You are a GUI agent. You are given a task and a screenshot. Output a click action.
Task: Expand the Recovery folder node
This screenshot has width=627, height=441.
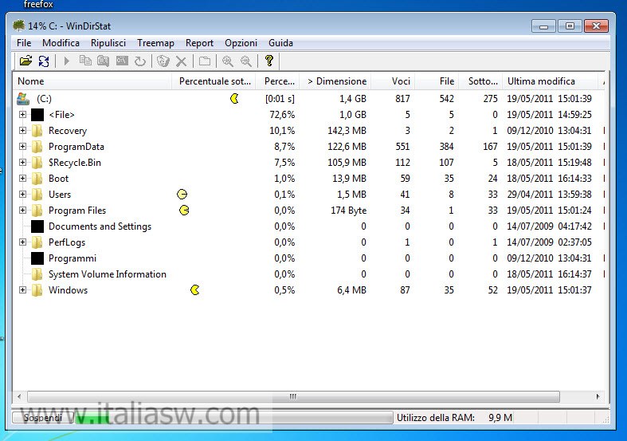(23, 131)
